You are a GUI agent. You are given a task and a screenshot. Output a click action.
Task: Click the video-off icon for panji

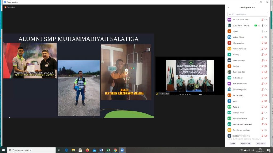click(x=266, y=101)
